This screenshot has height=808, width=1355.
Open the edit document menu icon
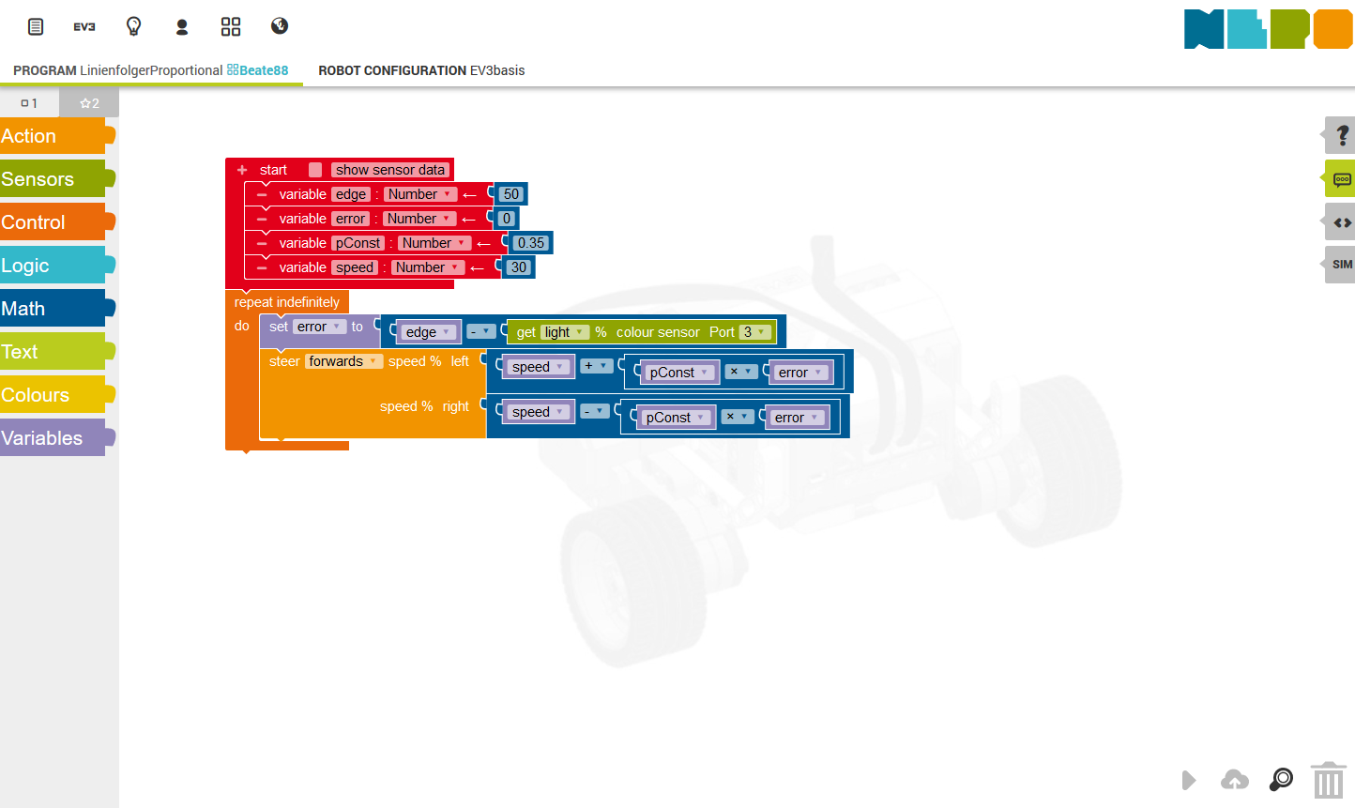click(36, 26)
